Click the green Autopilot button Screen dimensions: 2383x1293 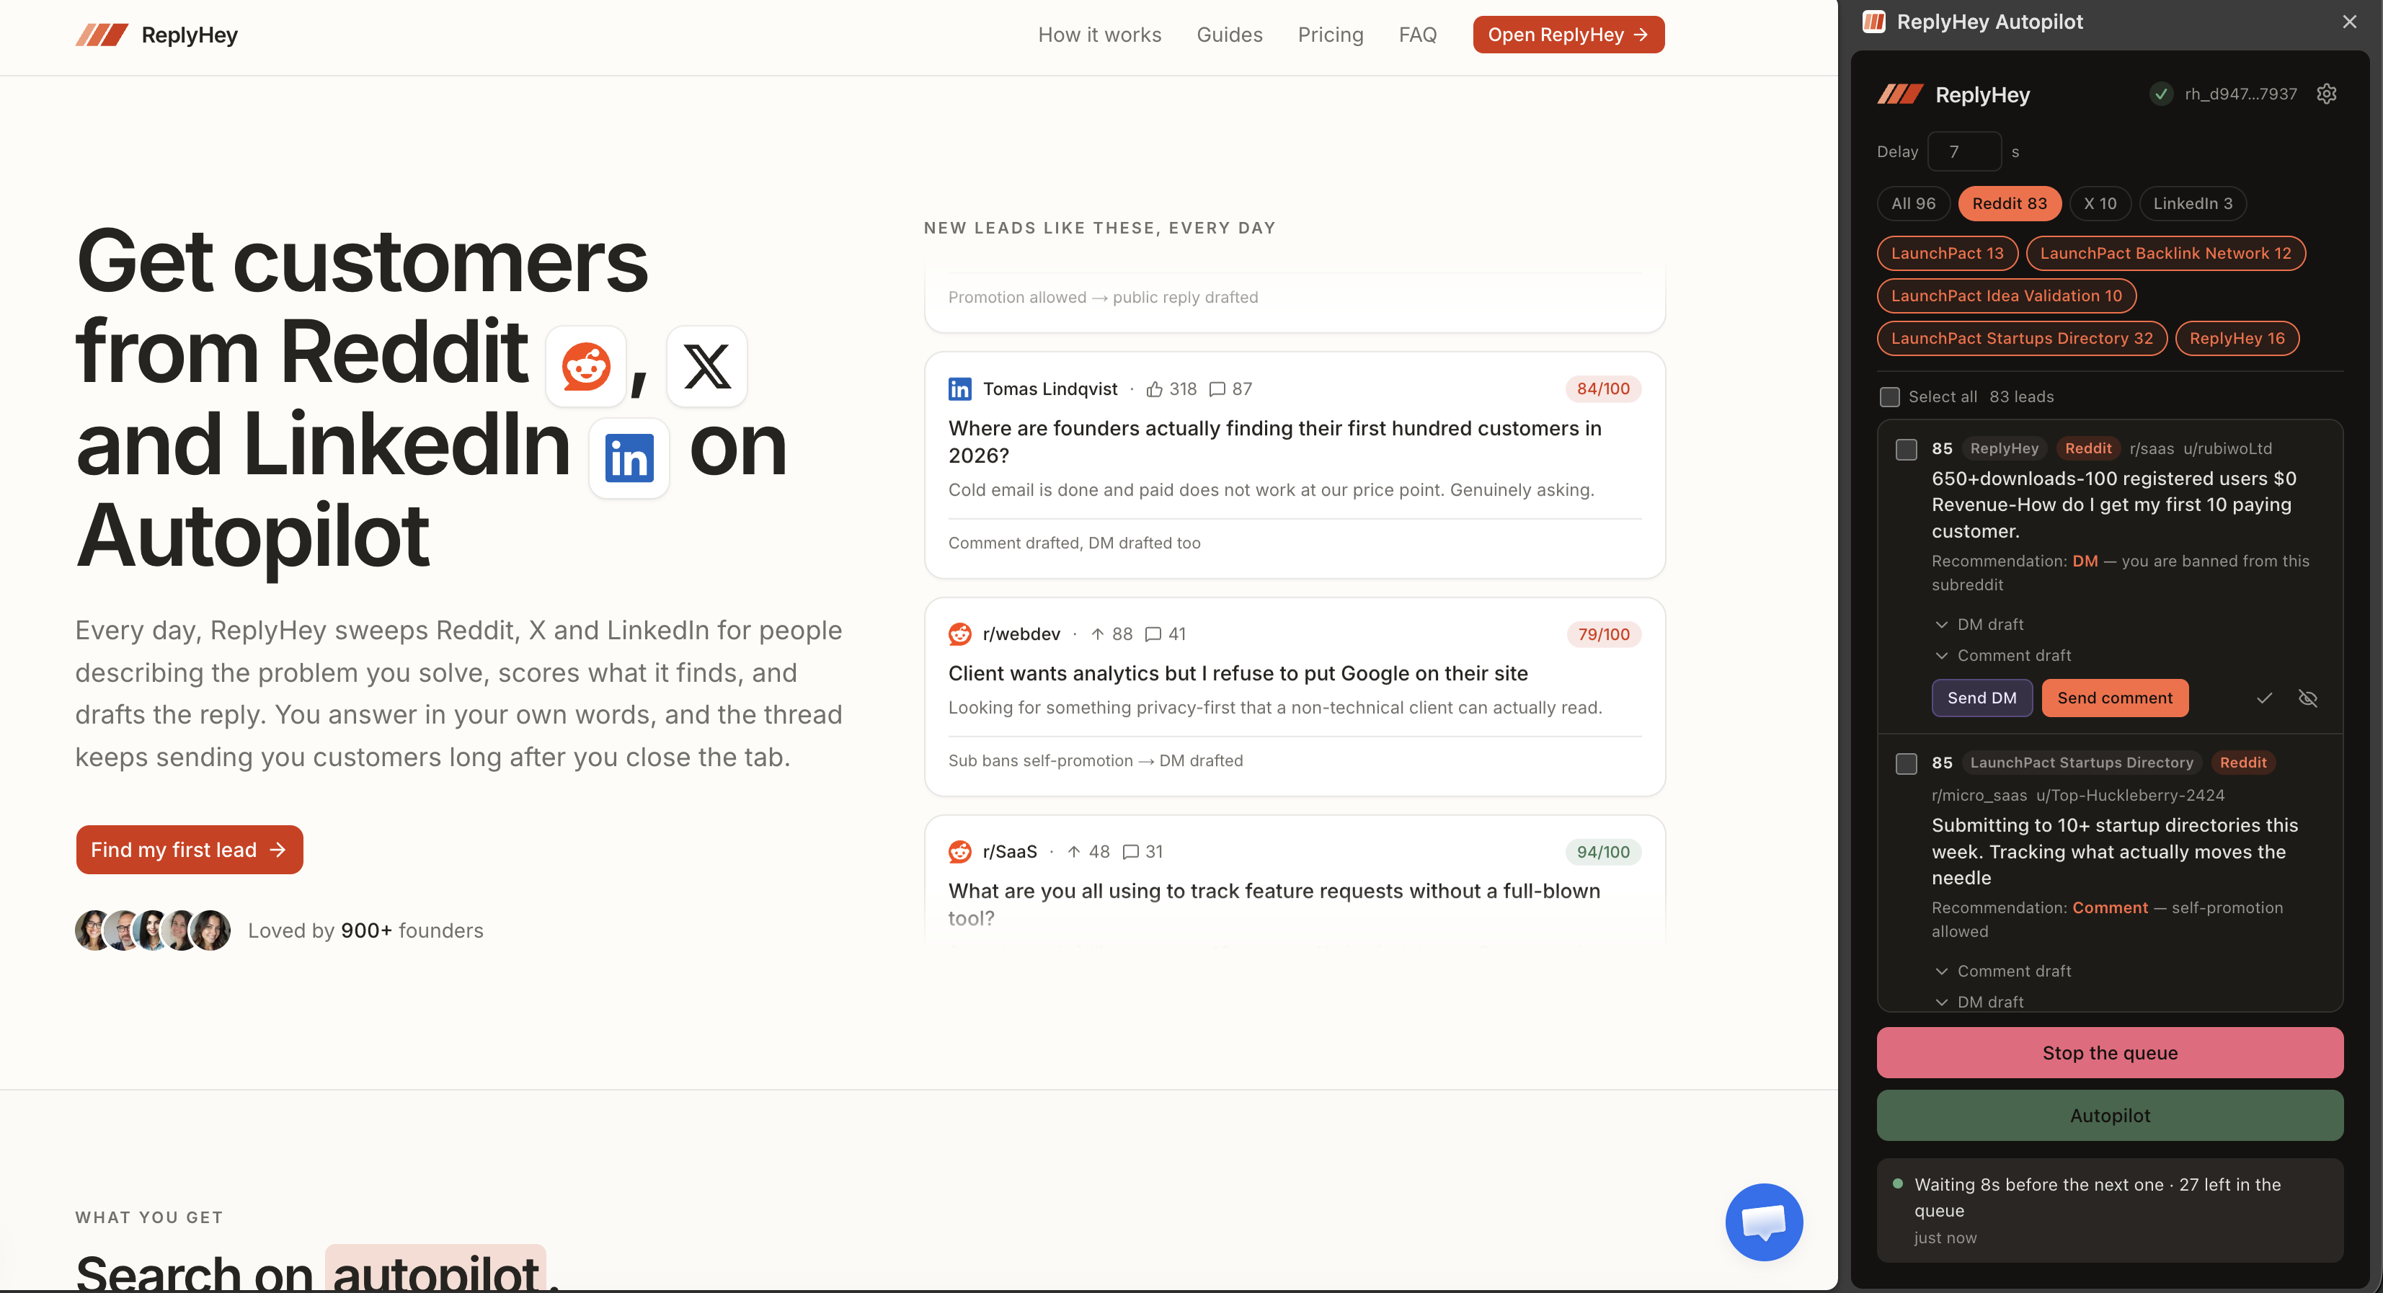pos(2109,1116)
